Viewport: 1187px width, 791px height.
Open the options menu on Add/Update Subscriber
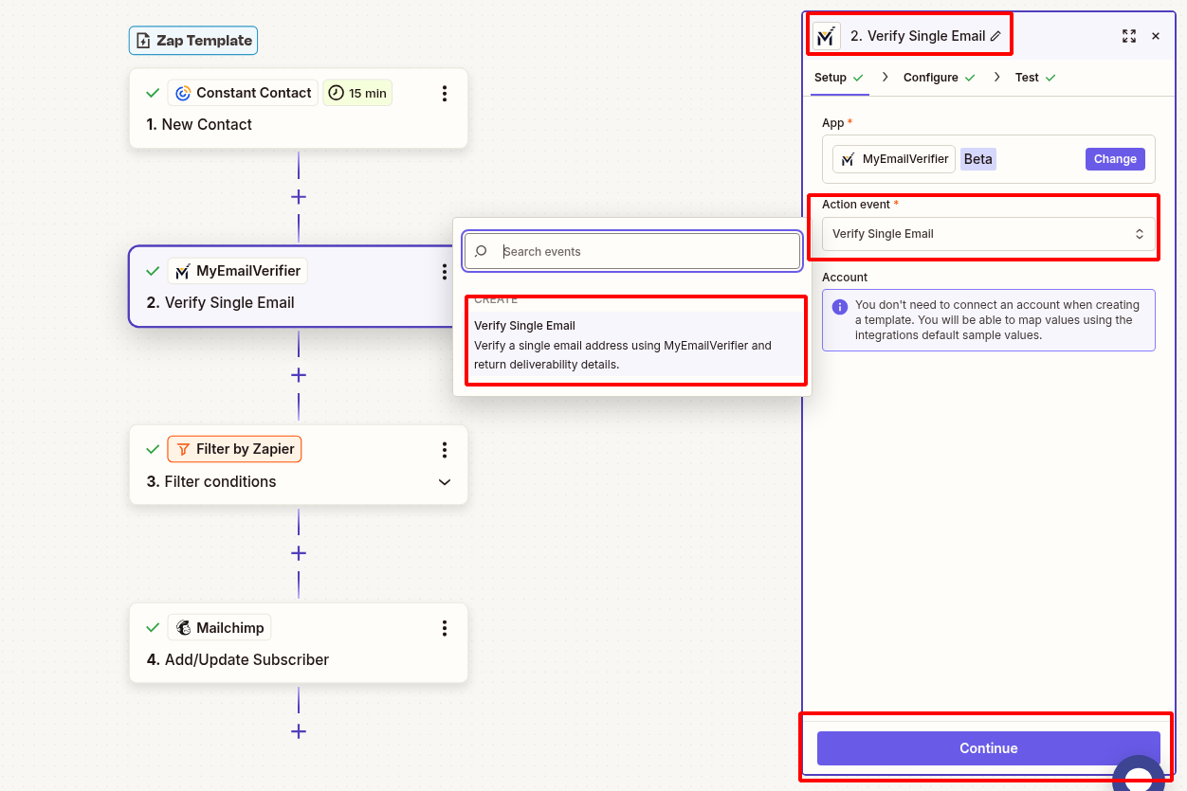click(445, 627)
